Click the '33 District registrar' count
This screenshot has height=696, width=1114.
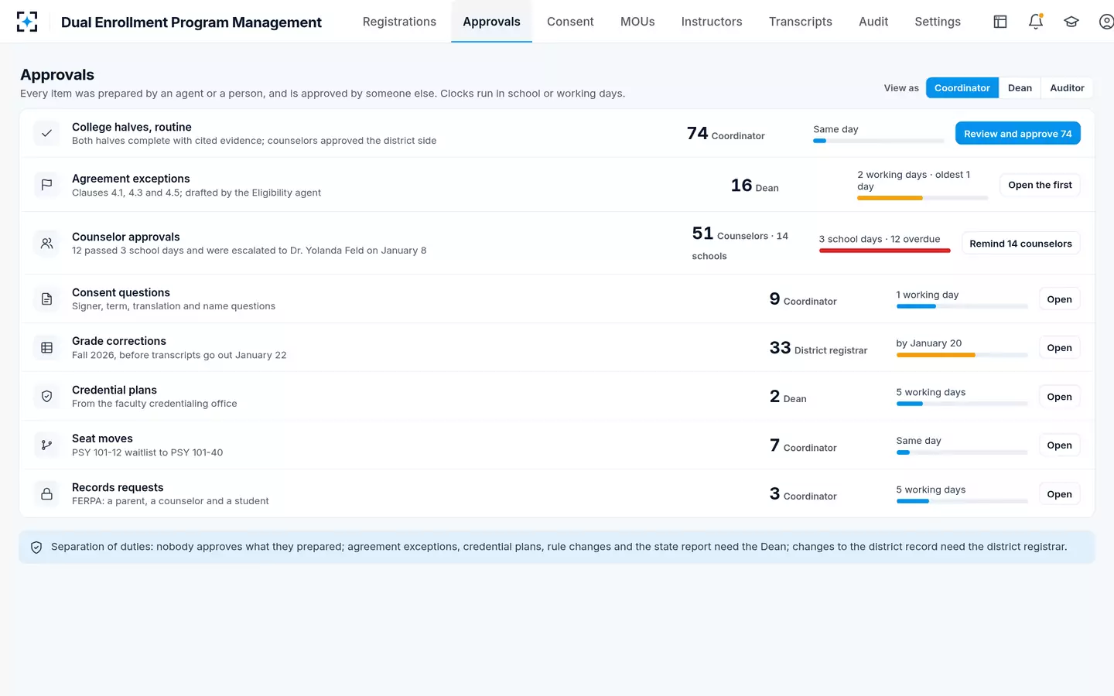818,348
